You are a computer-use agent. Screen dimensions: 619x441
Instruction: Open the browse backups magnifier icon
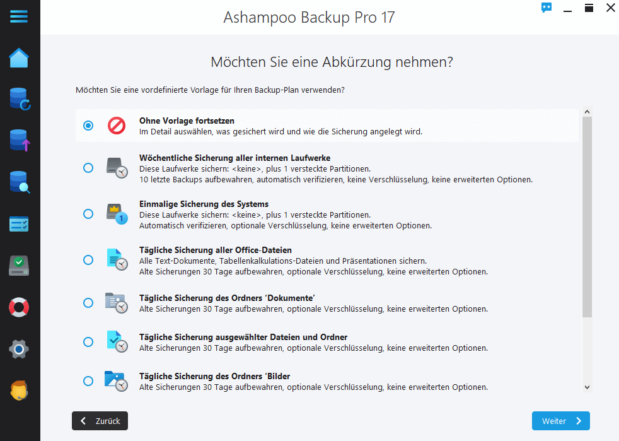point(20,182)
